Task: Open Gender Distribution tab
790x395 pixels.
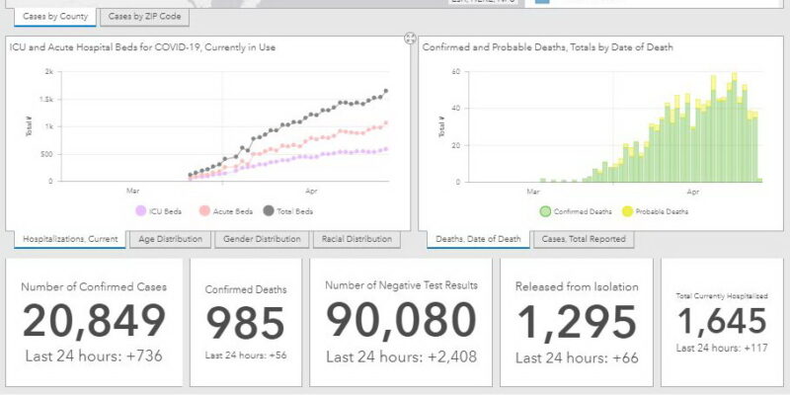Action: [262, 239]
